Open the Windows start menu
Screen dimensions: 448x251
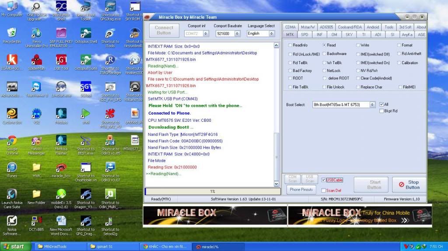point(15,247)
